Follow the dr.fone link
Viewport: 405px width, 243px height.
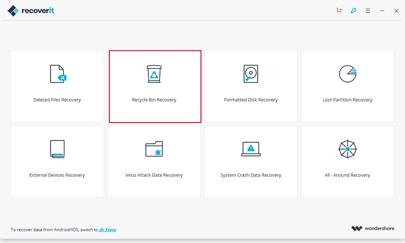[x=108, y=229]
